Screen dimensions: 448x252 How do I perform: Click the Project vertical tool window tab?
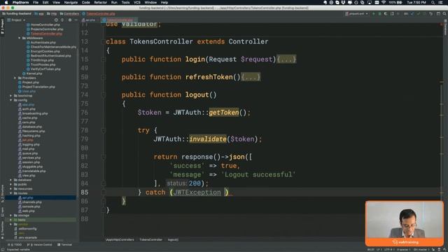pos(2,27)
